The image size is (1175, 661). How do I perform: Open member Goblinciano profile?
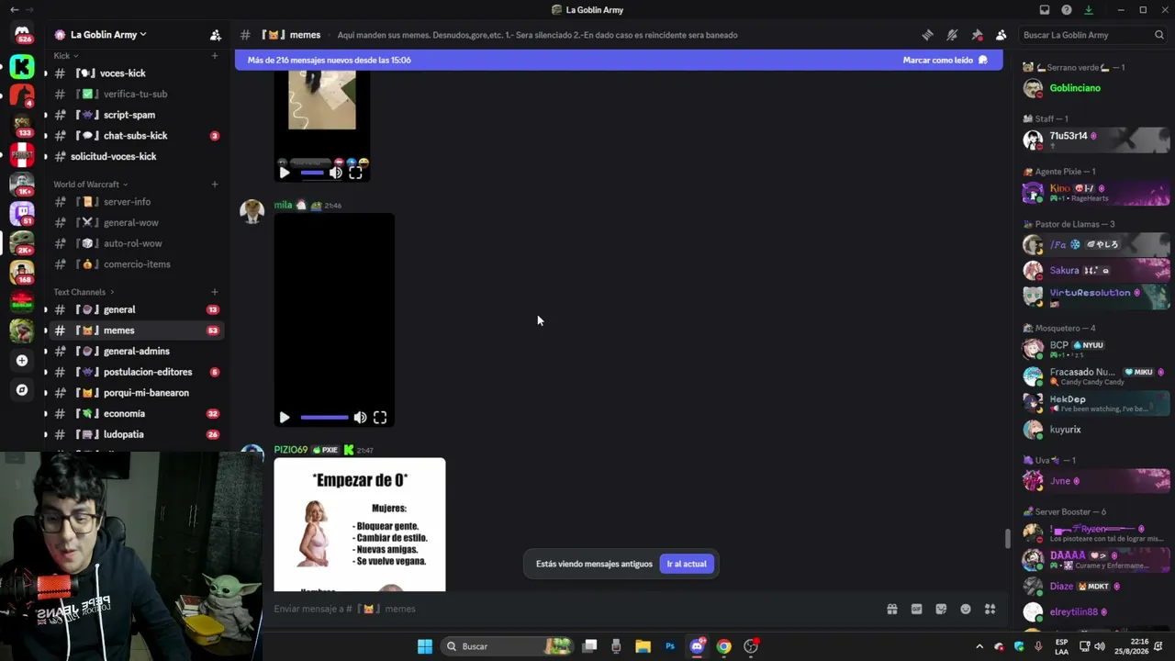[x=1097, y=88]
